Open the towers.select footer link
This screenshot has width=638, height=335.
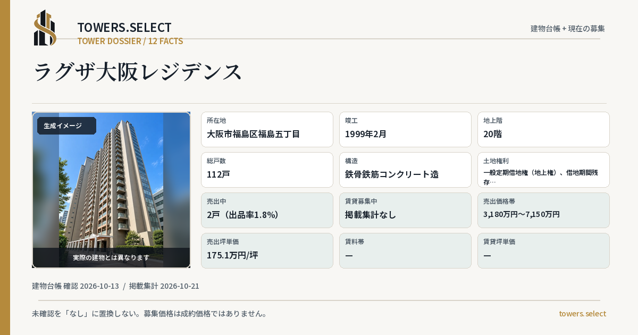coord(582,314)
